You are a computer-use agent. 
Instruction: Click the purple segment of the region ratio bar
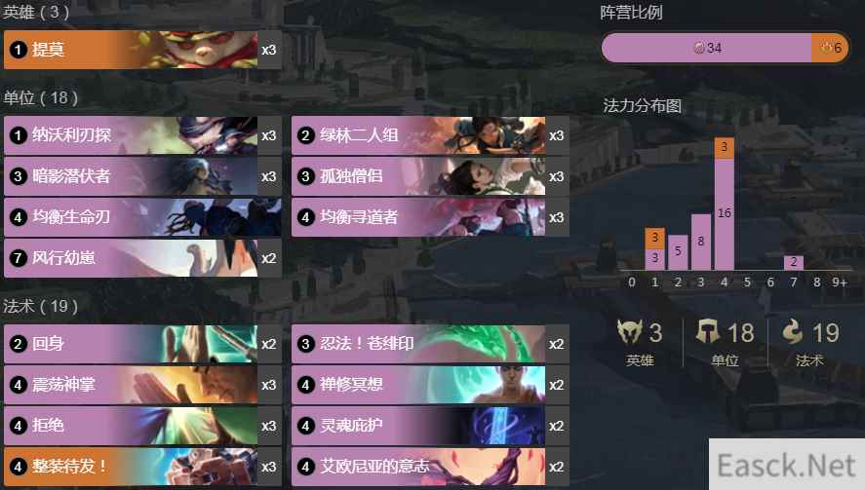707,48
